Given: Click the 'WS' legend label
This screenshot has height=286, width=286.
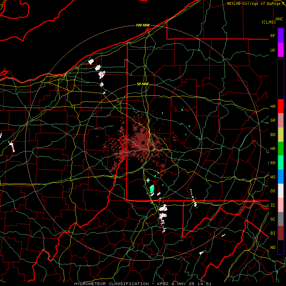Looking at the screenshot, I should pyautogui.click(x=273, y=177).
